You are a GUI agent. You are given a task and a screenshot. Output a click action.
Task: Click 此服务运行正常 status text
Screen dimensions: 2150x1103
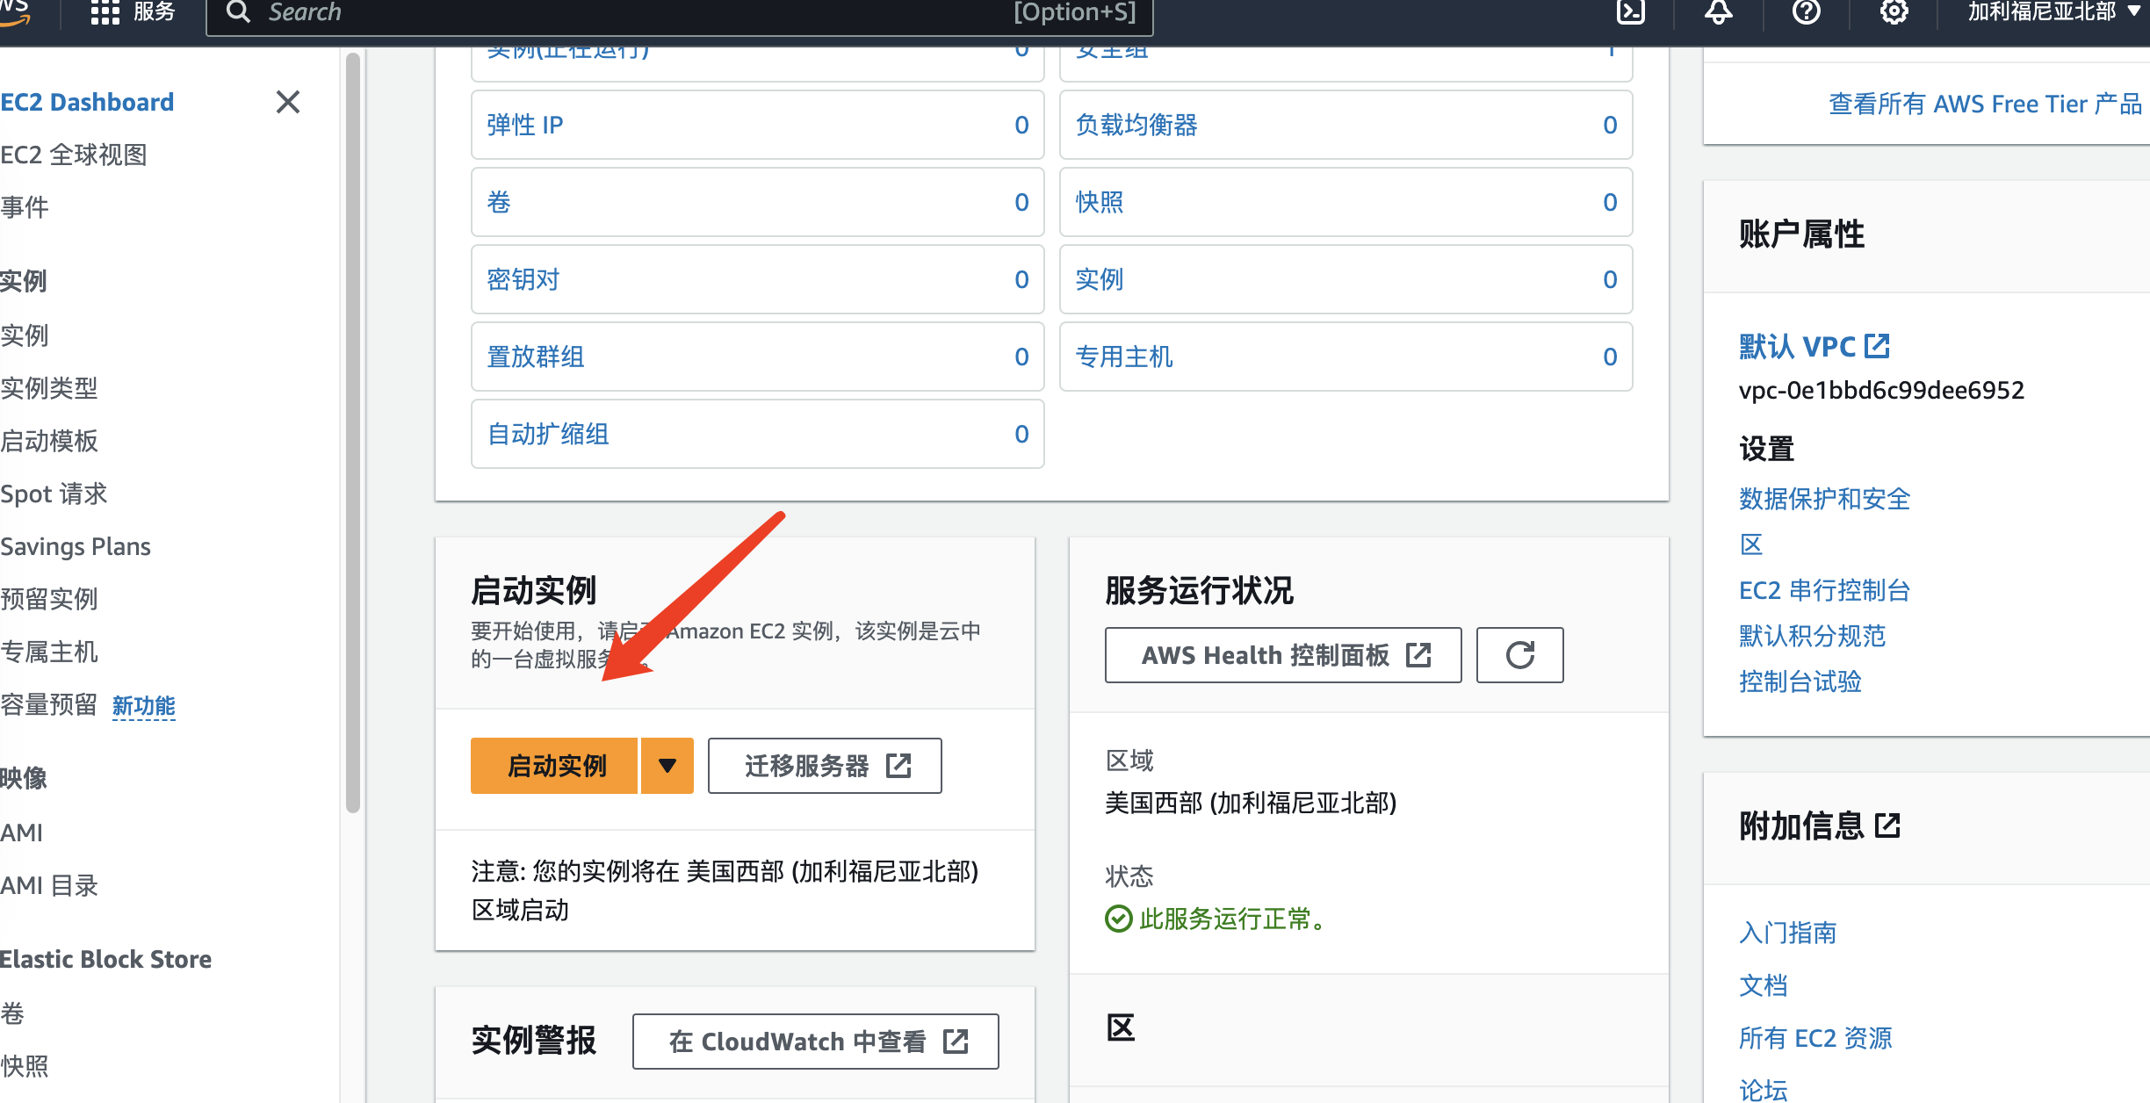point(1232,919)
